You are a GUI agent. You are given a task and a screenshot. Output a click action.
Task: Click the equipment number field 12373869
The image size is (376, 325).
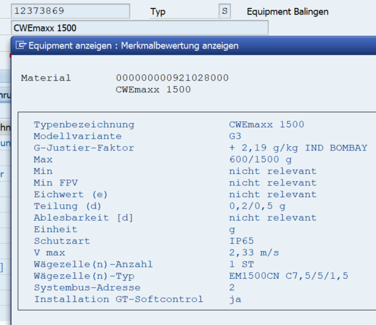click(70, 12)
